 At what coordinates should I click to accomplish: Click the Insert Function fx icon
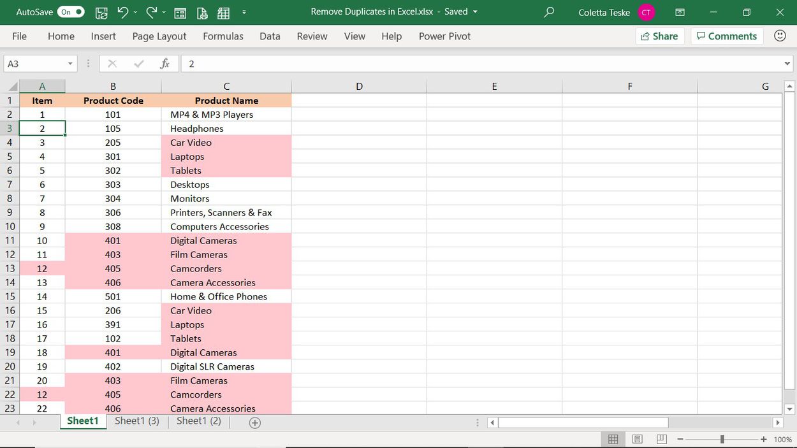pyautogui.click(x=165, y=64)
